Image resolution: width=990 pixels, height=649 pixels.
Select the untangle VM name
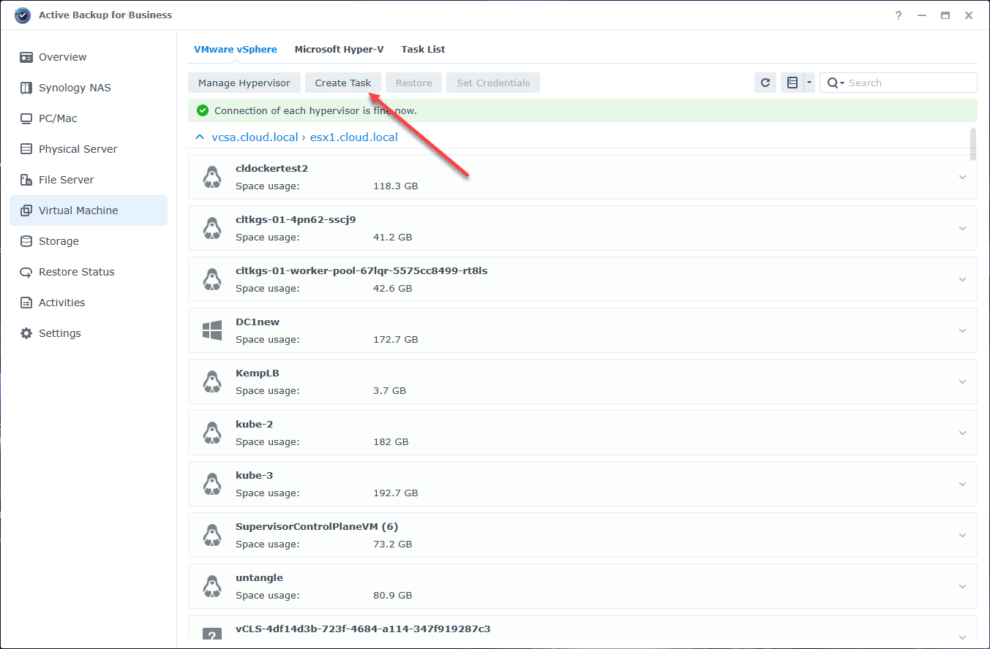click(259, 577)
